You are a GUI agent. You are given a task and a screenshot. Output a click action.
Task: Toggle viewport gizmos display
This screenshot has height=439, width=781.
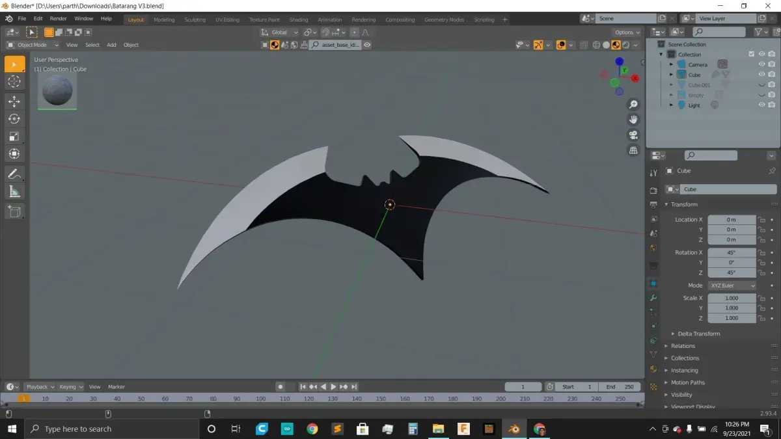tap(538, 45)
